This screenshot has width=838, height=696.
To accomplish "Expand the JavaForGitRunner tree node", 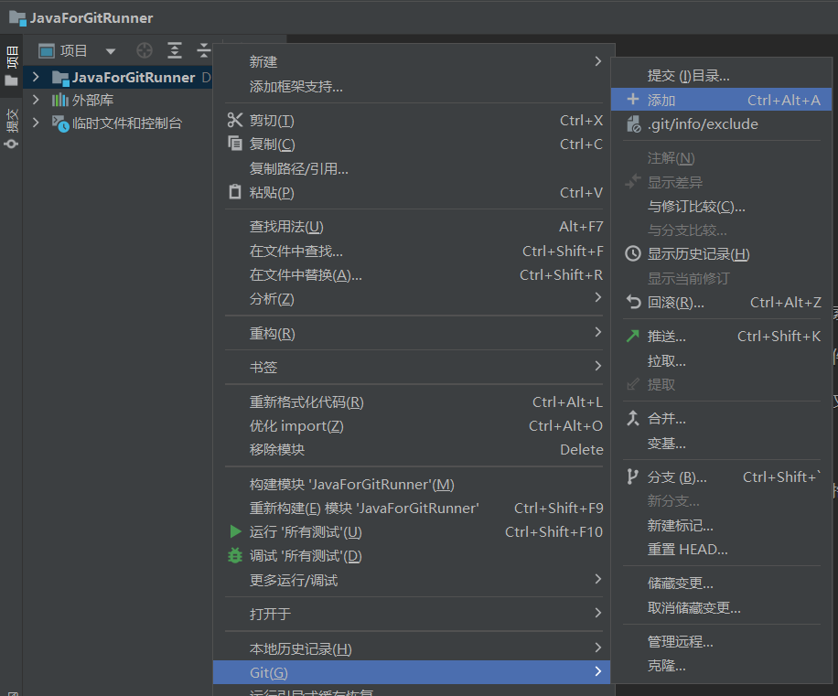I will (x=36, y=77).
